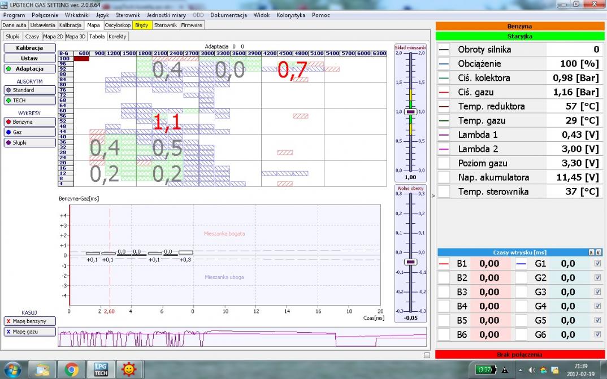Click the lambda signal graph strip
The height and width of the screenshot is (379, 607).
[x=242, y=337]
